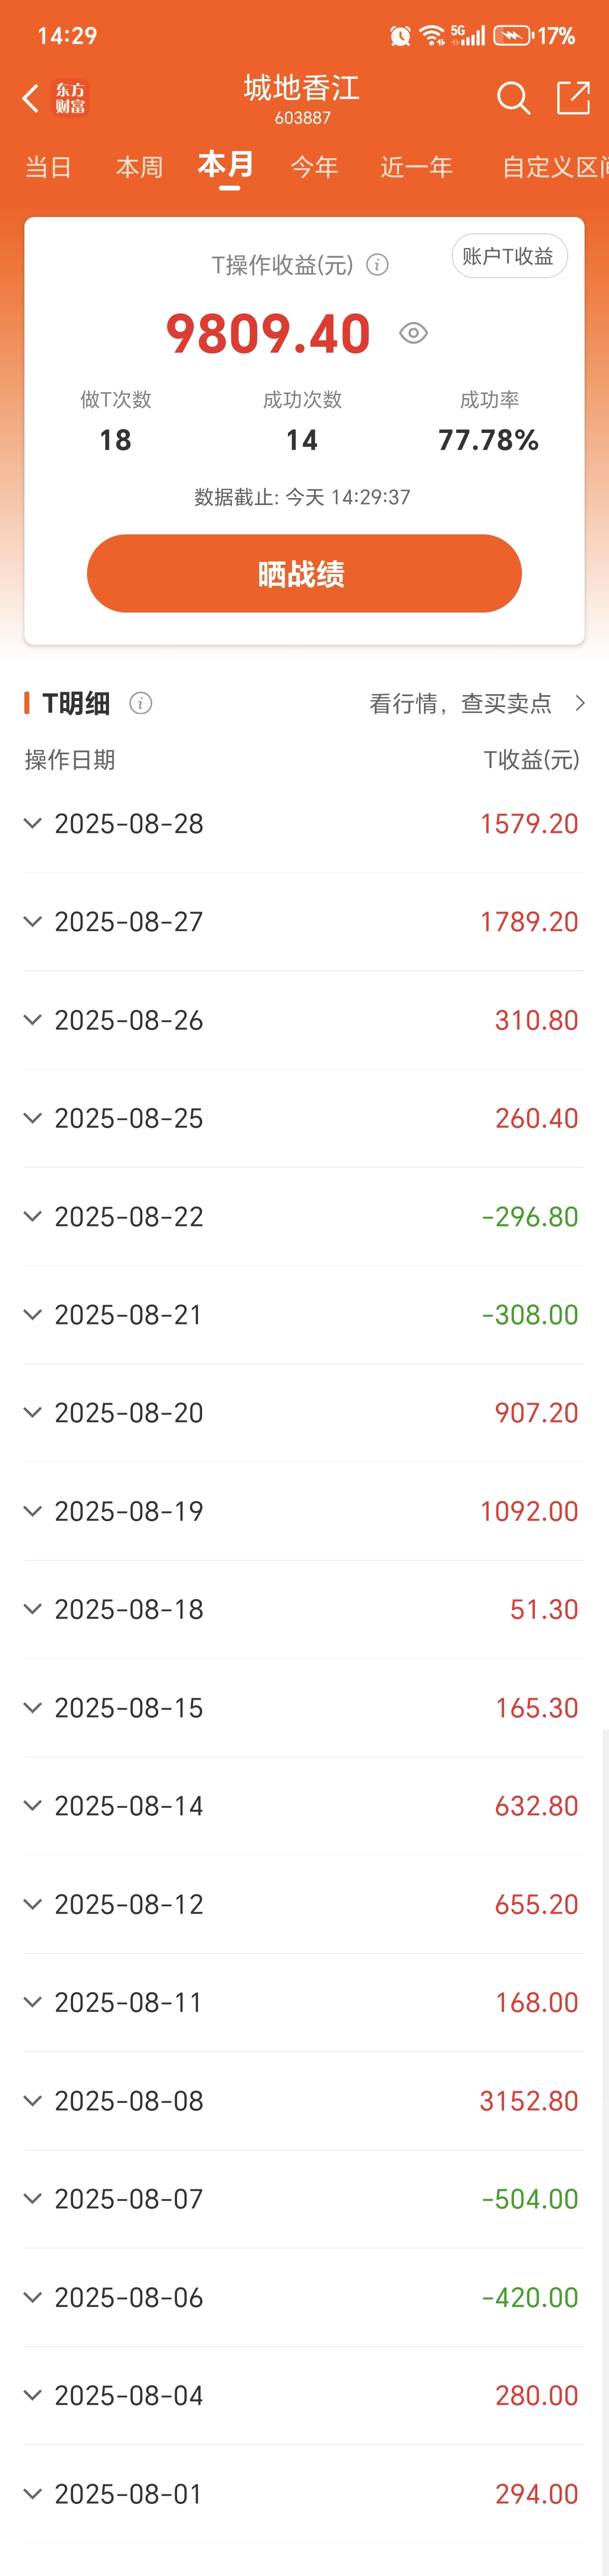This screenshot has height=2576, width=609.
Task: Expand details for 2025-08-08
Action: pos(304,2100)
